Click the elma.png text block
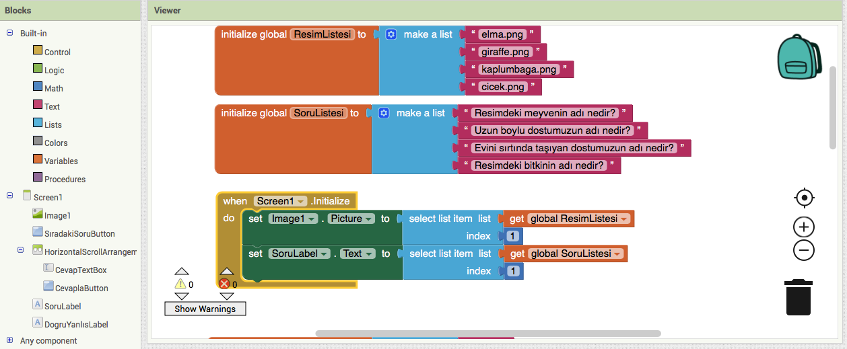 pos(502,34)
